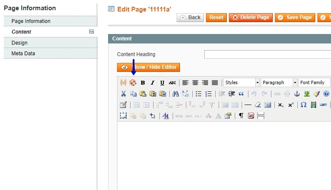Remove formatting with the eraser icon
The image size is (331, 190).
pos(258,105)
